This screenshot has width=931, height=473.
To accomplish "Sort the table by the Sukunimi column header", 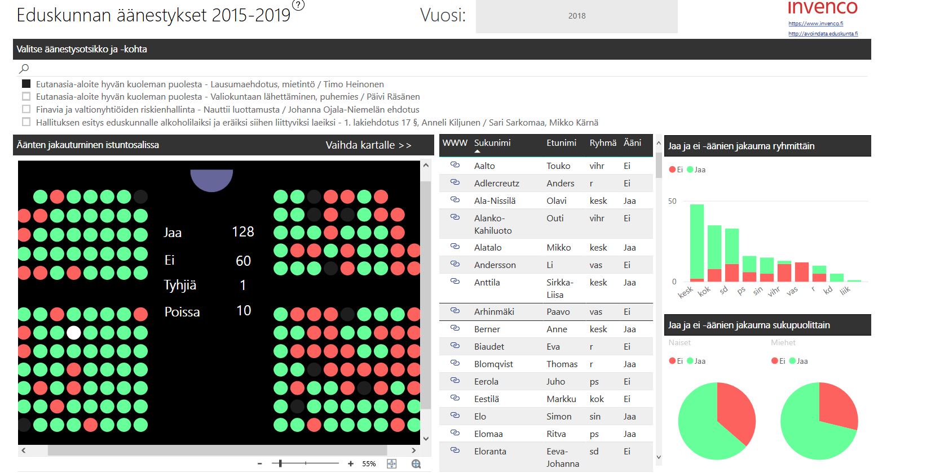I will point(492,143).
